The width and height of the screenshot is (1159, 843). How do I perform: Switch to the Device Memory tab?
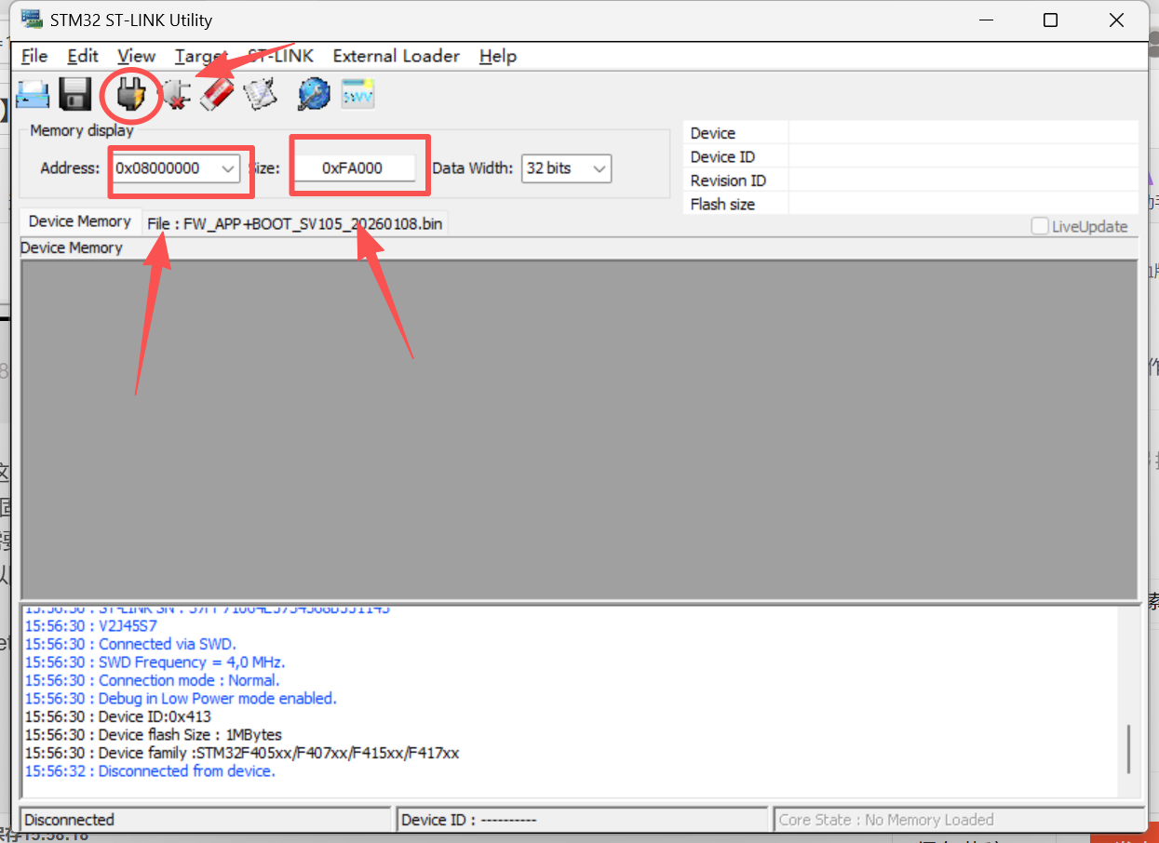coord(79,221)
